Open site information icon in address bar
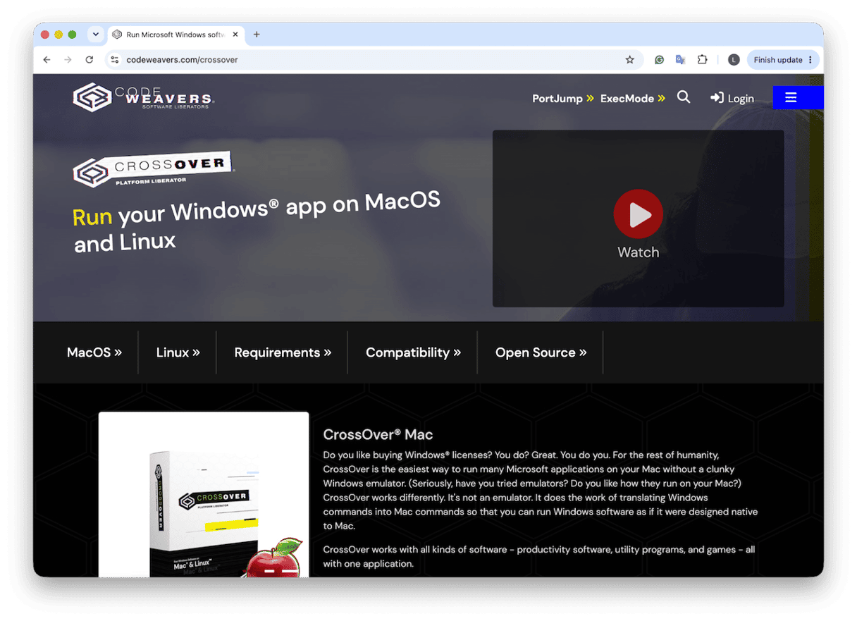The image size is (857, 621). 115,60
